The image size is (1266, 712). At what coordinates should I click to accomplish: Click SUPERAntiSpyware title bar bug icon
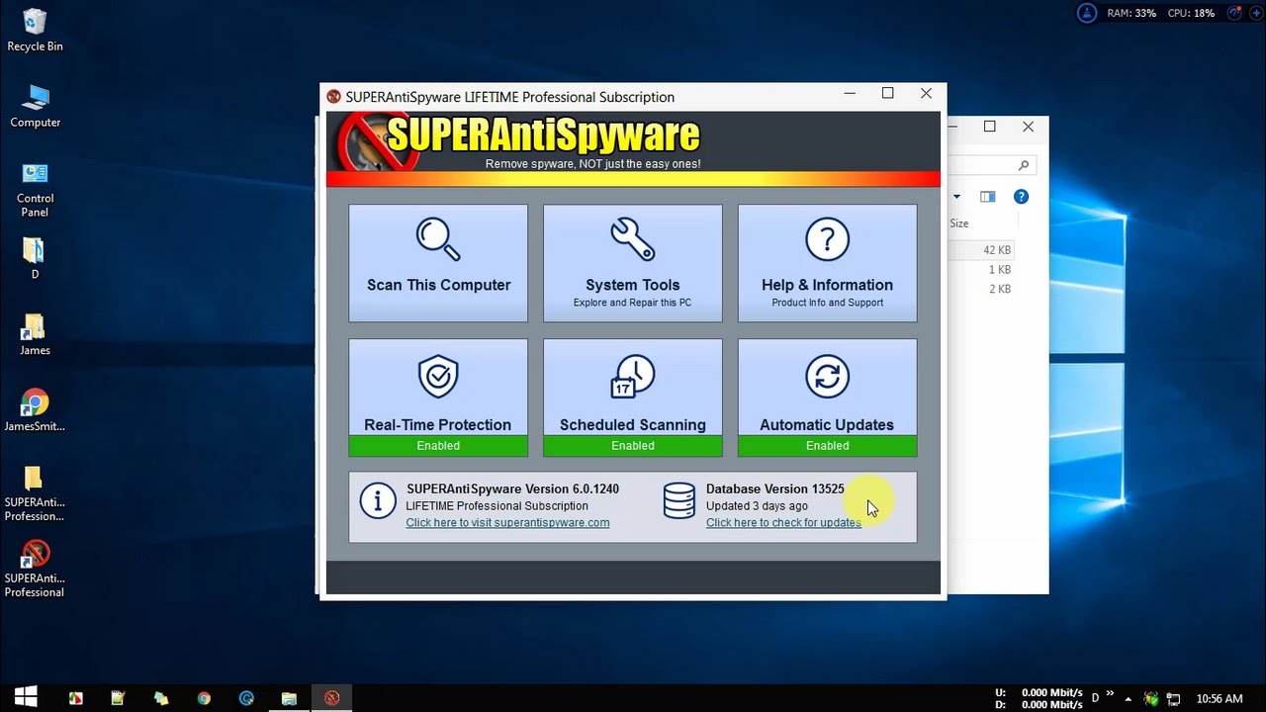(334, 97)
